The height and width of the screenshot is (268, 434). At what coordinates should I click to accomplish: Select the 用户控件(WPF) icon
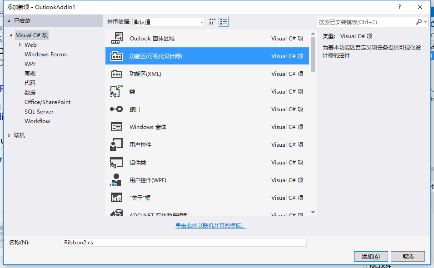(116, 180)
